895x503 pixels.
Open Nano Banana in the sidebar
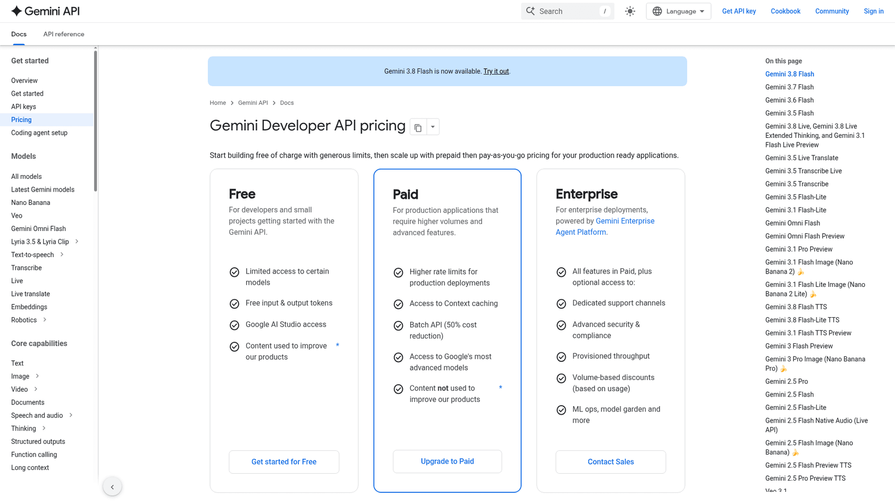click(x=30, y=203)
